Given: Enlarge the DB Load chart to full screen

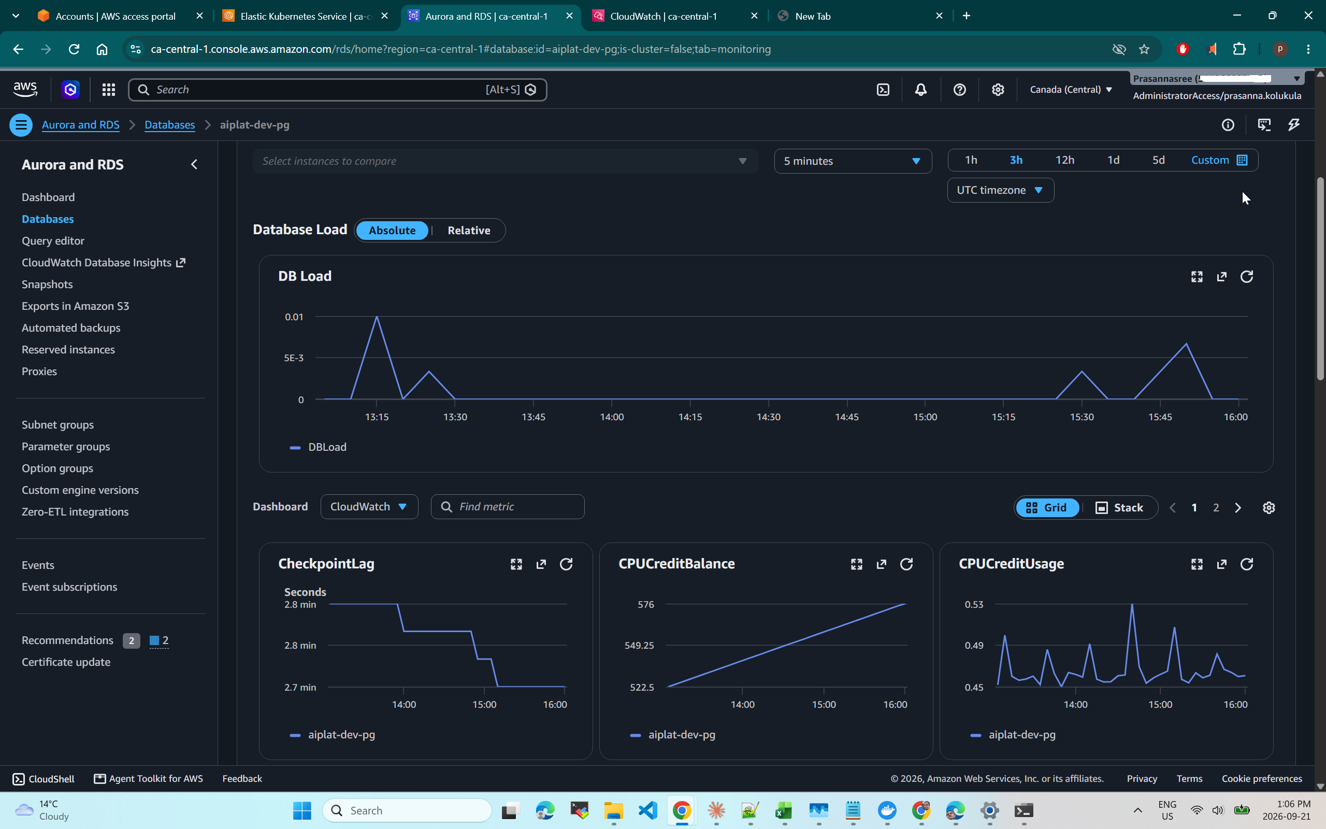Looking at the screenshot, I should 1197,276.
